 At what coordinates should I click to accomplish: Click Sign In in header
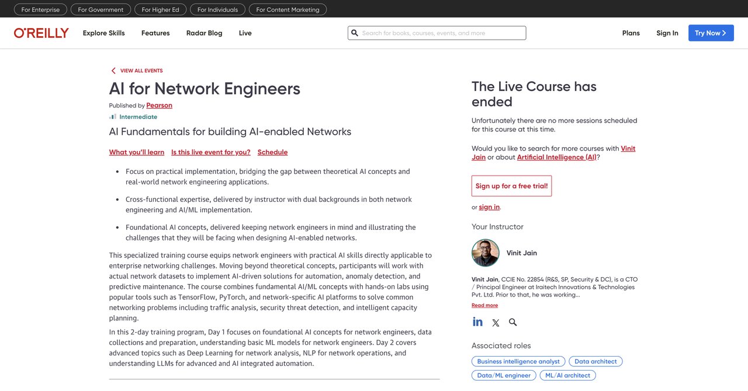[667, 33]
